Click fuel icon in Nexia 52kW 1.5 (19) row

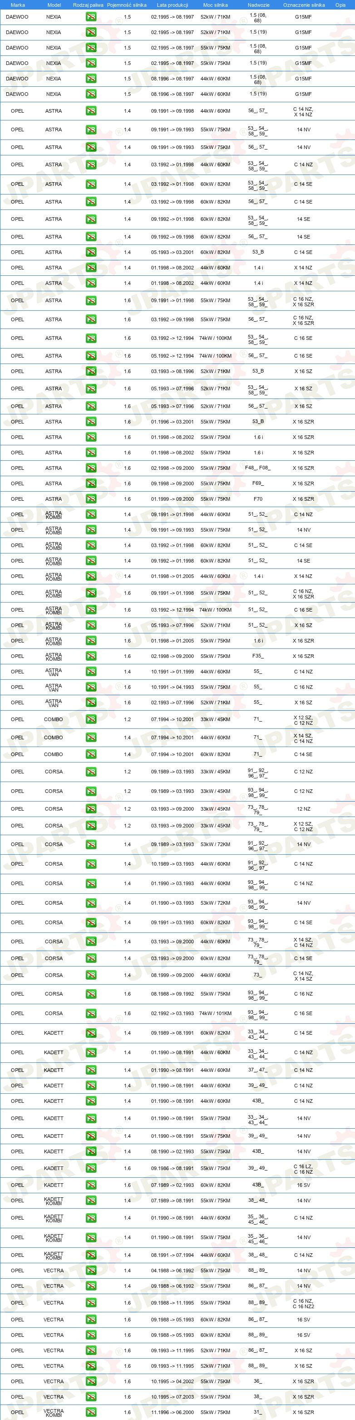pyautogui.click(x=91, y=33)
